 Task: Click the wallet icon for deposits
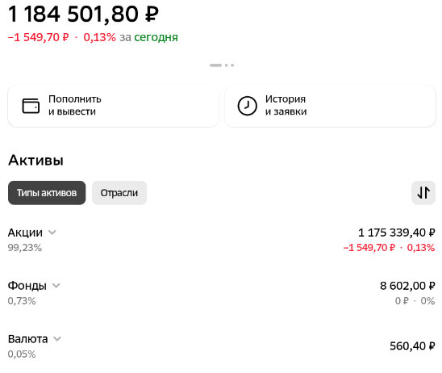[x=31, y=106]
